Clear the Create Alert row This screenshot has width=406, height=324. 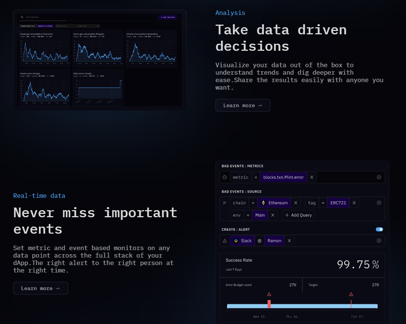[x=379, y=241]
